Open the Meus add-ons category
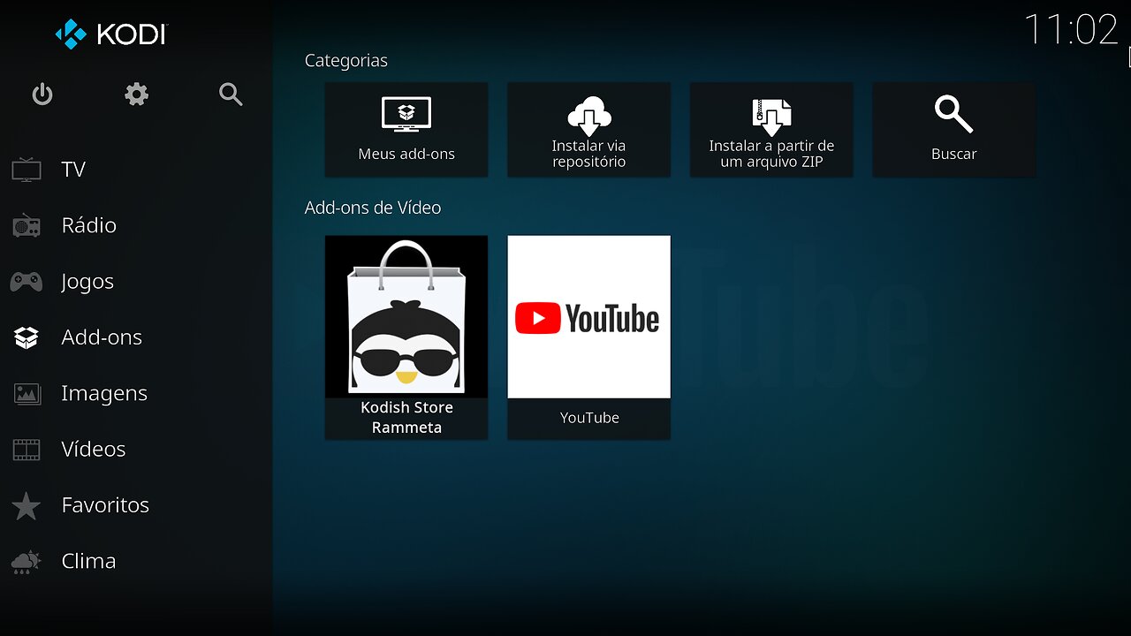Screen dimensions: 1131x636 [406, 130]
